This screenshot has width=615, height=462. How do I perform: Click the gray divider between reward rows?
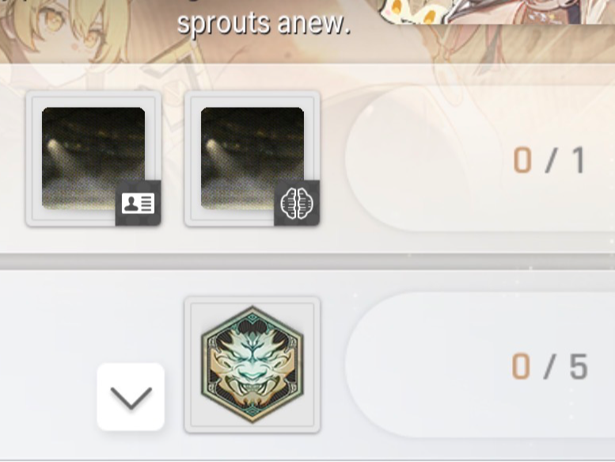tap(307, 261)
